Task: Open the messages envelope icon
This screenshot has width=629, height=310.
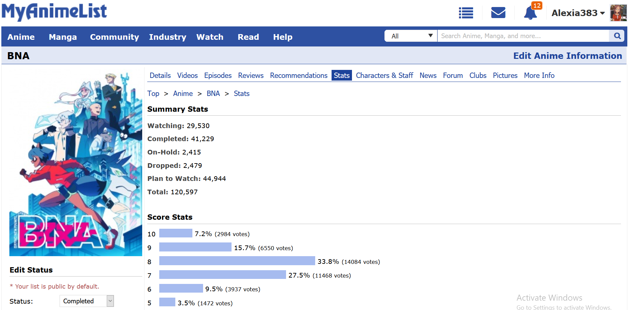Action: 498,13
